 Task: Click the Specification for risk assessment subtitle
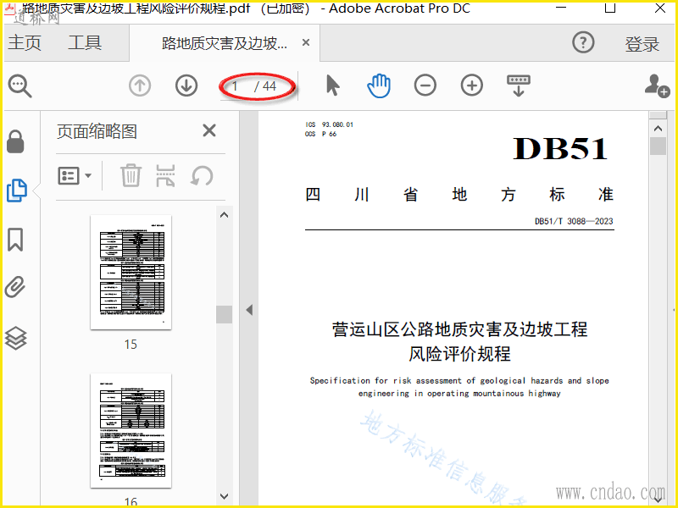pos(459,387)
